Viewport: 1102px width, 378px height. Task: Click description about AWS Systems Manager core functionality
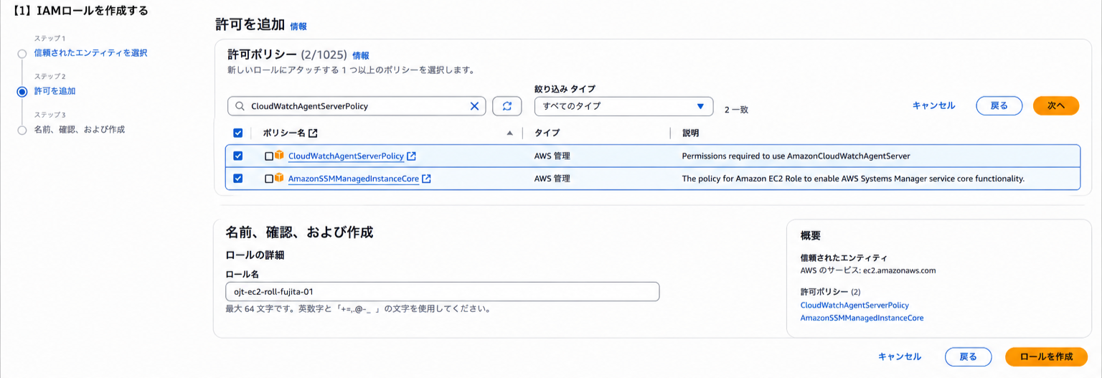coord(853,179)
